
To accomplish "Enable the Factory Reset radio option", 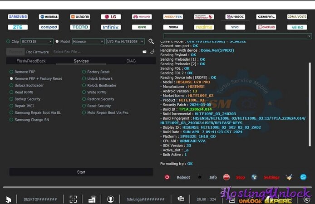I will click(x=98, y=72).
